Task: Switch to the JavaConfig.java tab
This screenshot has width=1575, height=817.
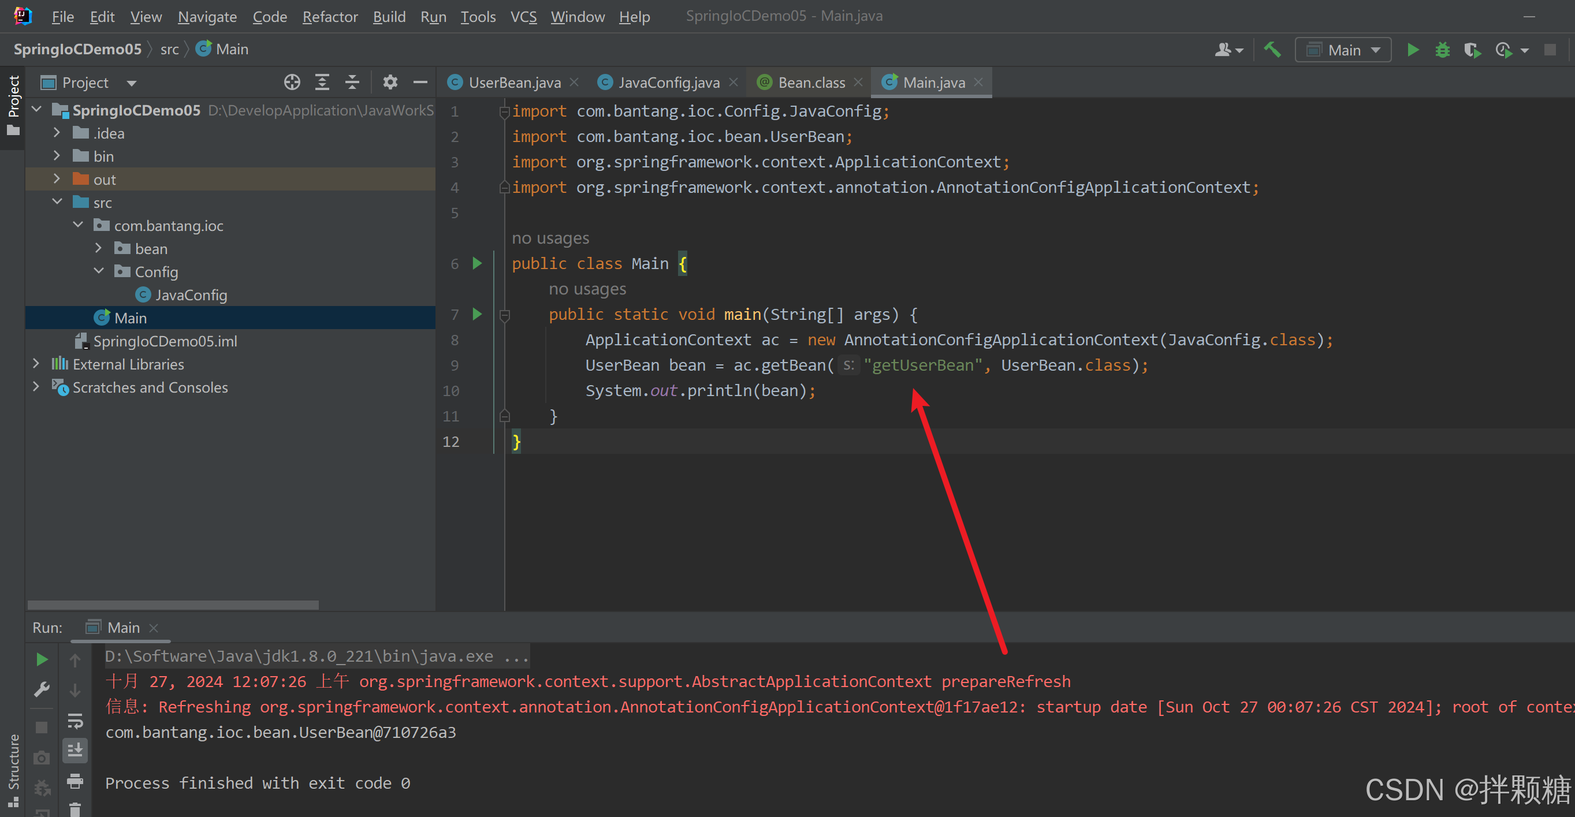Action: point(668,83)
